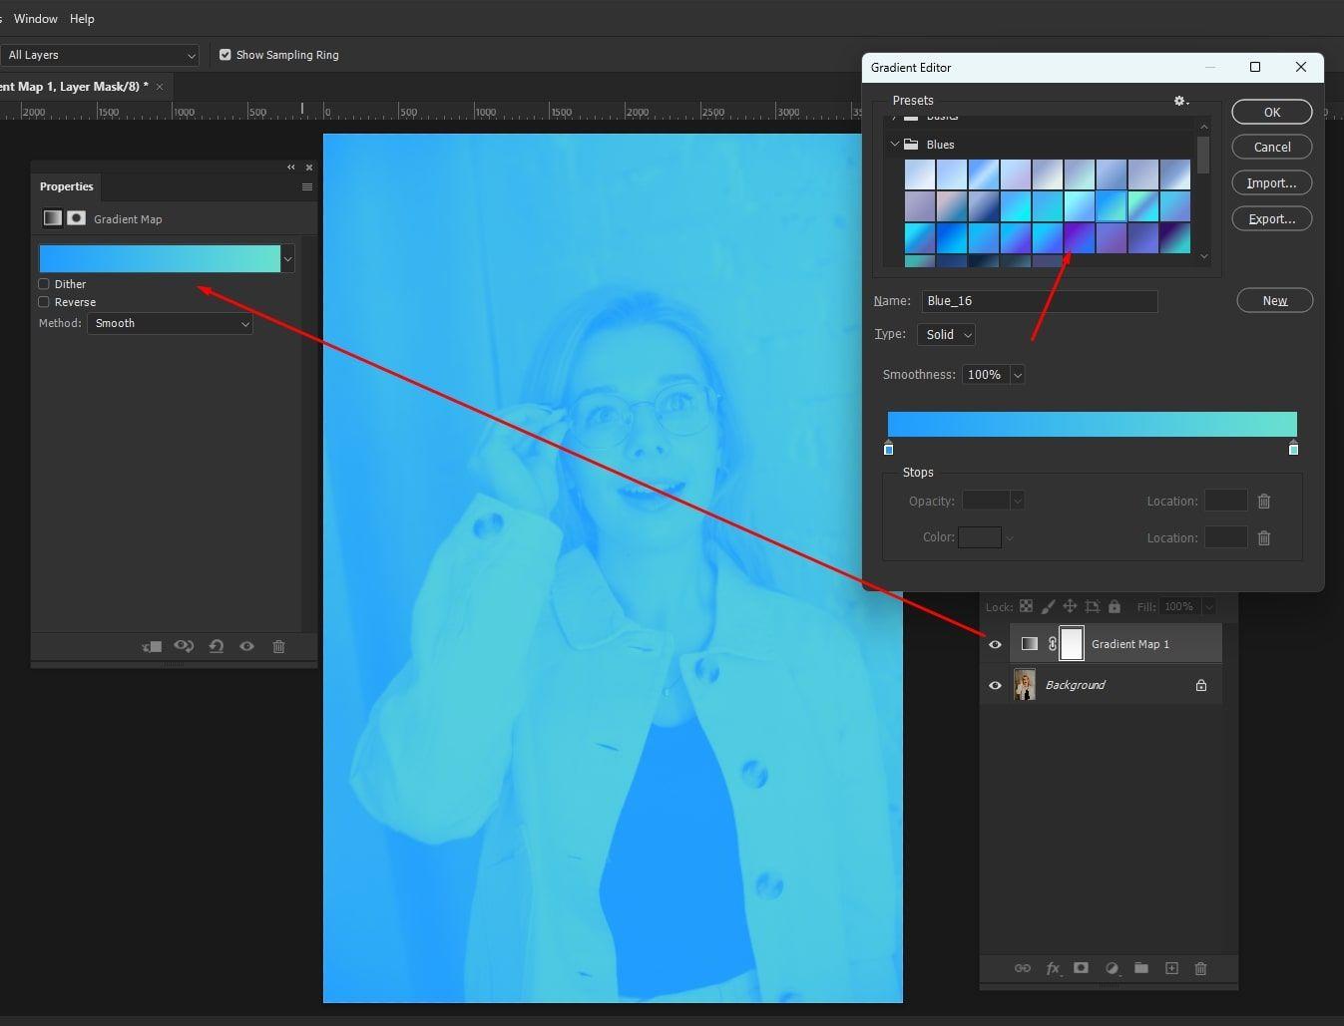The height and width of the screenshot is (1026, 1344).
Task: Select the right teal color stop
Action: (x=1293, y=448)
